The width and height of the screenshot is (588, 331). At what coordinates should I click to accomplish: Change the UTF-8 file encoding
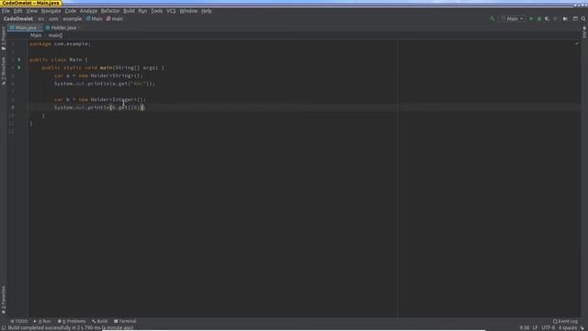coord(548,327)
